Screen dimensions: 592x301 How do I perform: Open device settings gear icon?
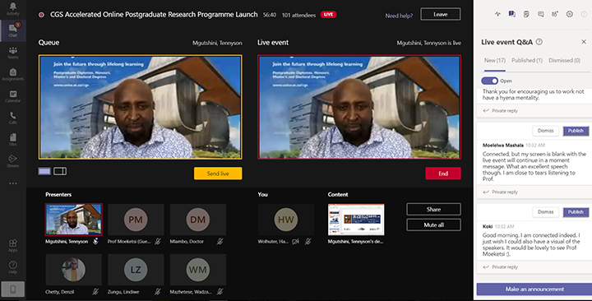pos(569,14)
